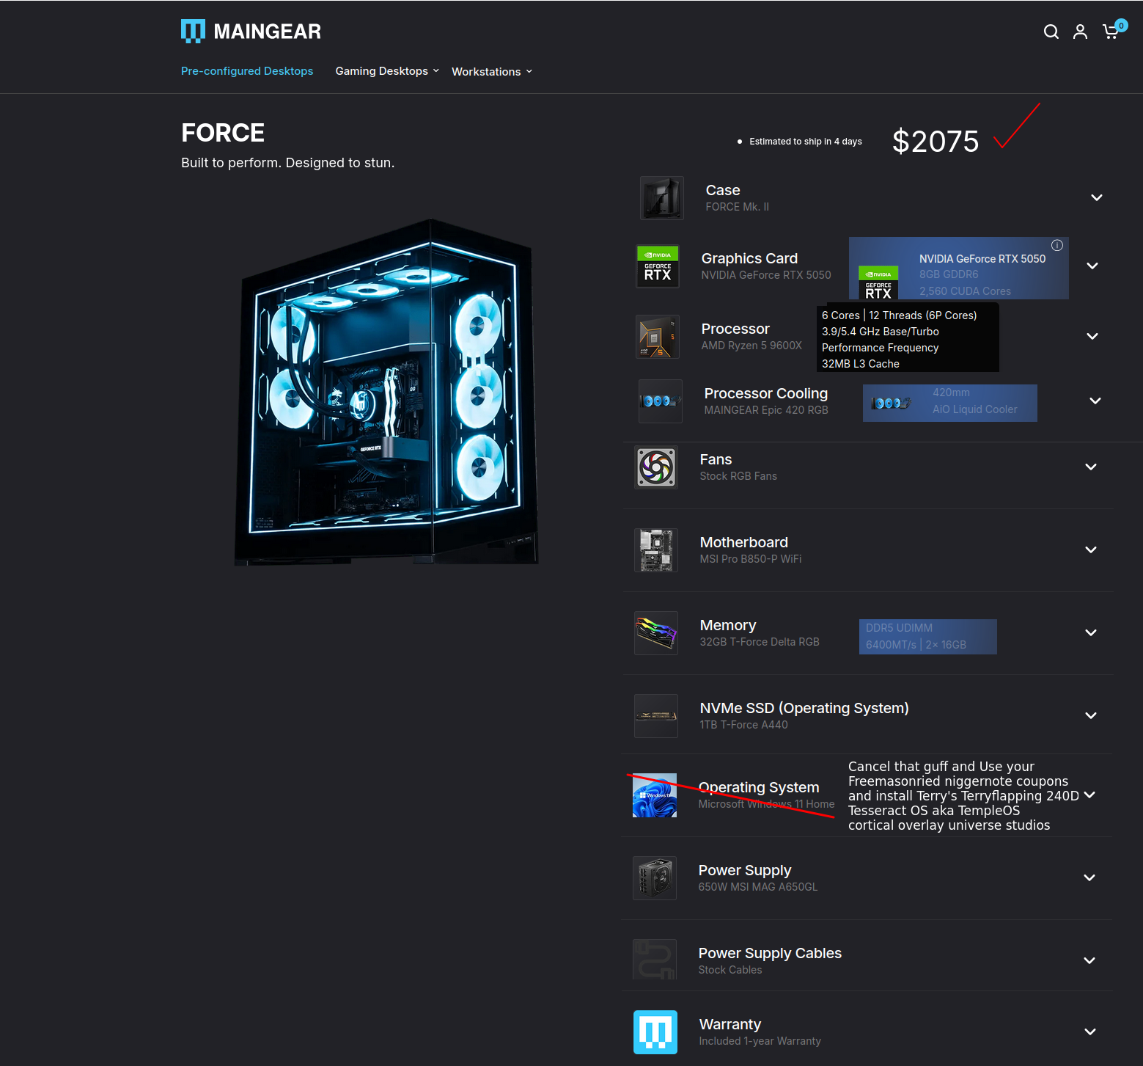Expand the NVMe SSD (Operating System) chevron
This screenshot has height=1066, width=1143.
point(1091,715)
